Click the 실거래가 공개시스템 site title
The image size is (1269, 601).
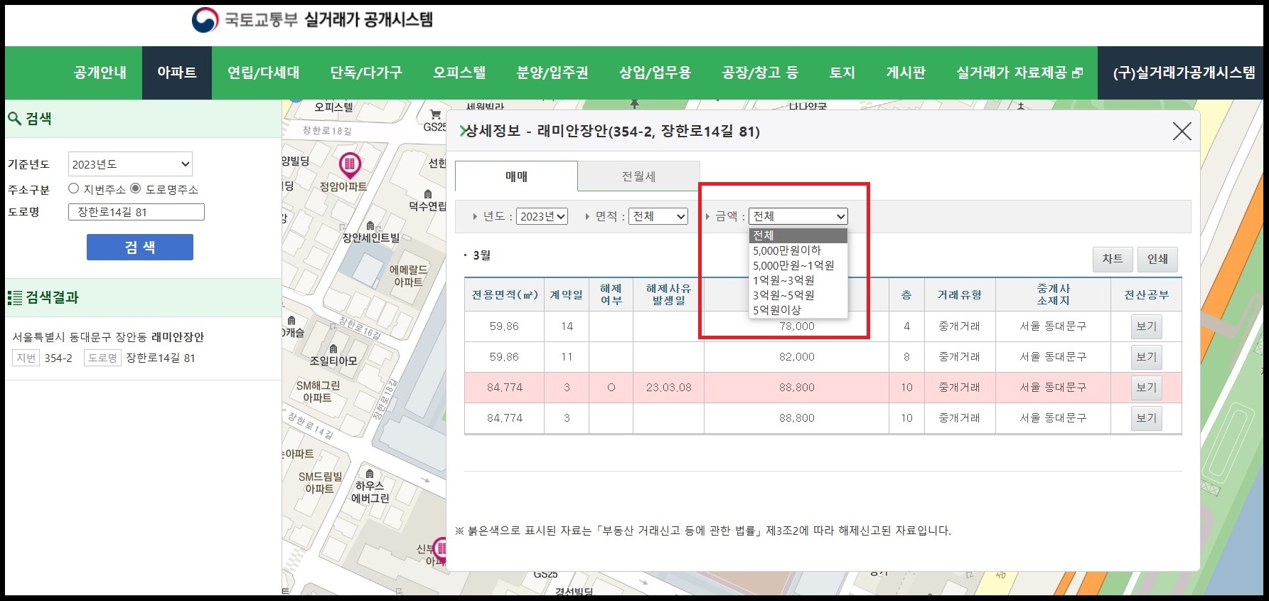coord(368,20)
